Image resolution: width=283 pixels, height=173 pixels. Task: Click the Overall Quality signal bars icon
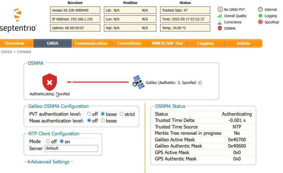pos(220,16)
